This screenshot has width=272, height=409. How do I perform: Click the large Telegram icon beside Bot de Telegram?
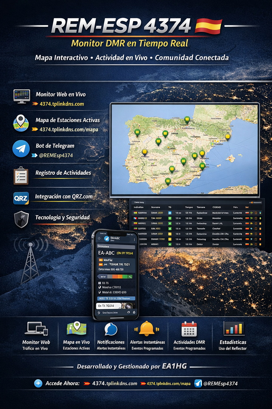(x=21, y=149)
